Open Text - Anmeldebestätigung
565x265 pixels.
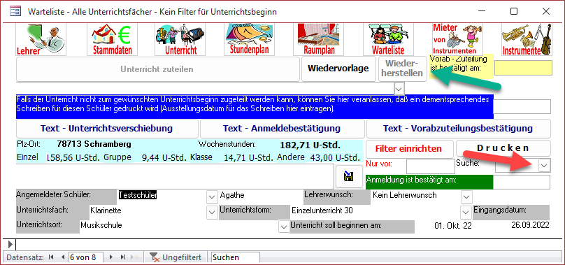[282, 129]
